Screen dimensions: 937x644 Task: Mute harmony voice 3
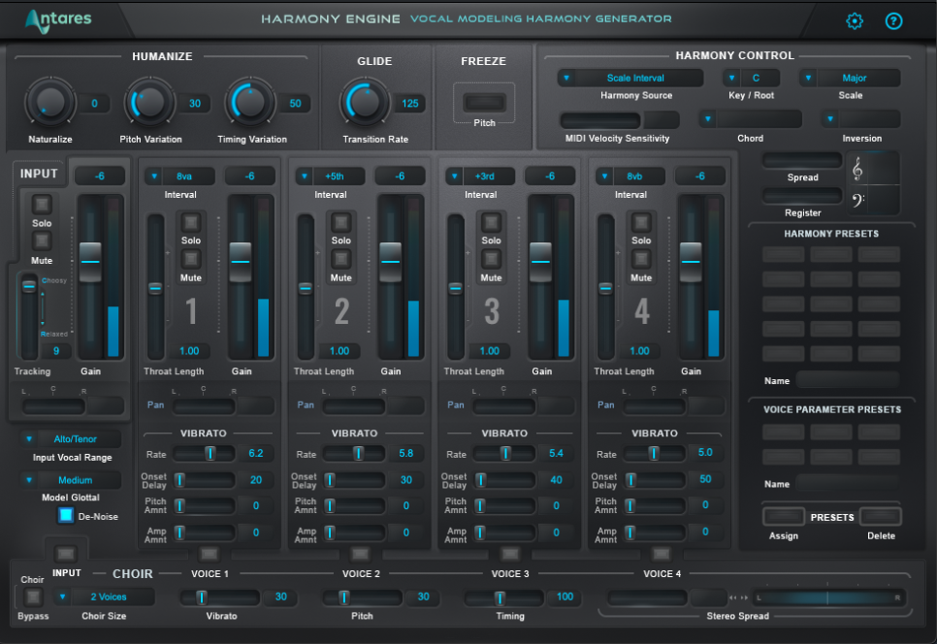pos(491,259)
